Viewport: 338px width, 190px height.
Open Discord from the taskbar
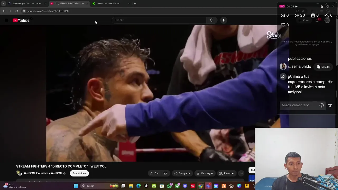(185, 186)
